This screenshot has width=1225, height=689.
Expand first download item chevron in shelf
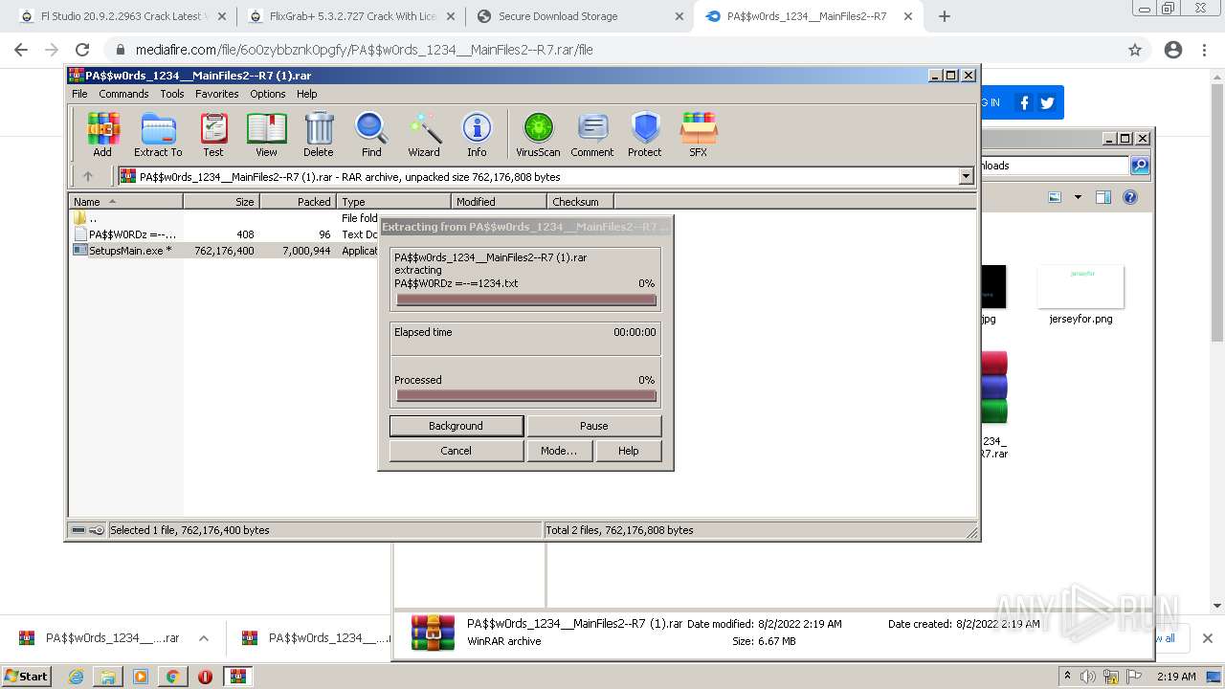click(204, 638)
